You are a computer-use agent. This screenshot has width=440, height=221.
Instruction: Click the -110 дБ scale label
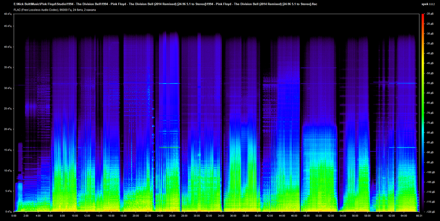click(430, 192)
